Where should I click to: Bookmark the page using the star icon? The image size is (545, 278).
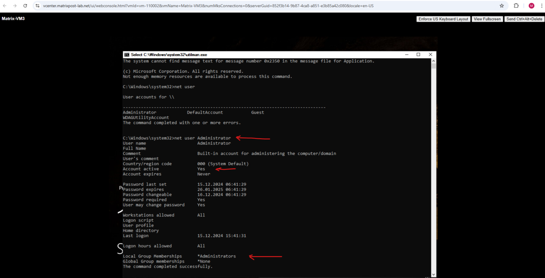[x=502, y=6]
